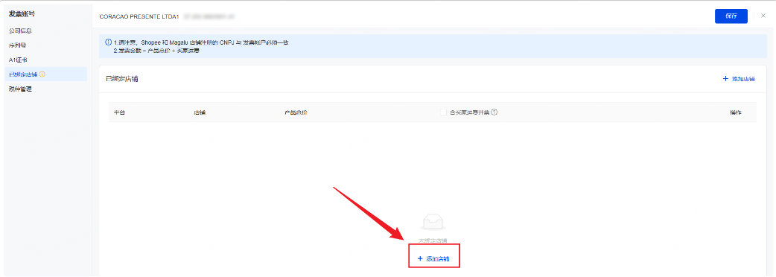Click the blue 保存 button
The width and height of the screenshot is (776, 277).
coord(731,16)
